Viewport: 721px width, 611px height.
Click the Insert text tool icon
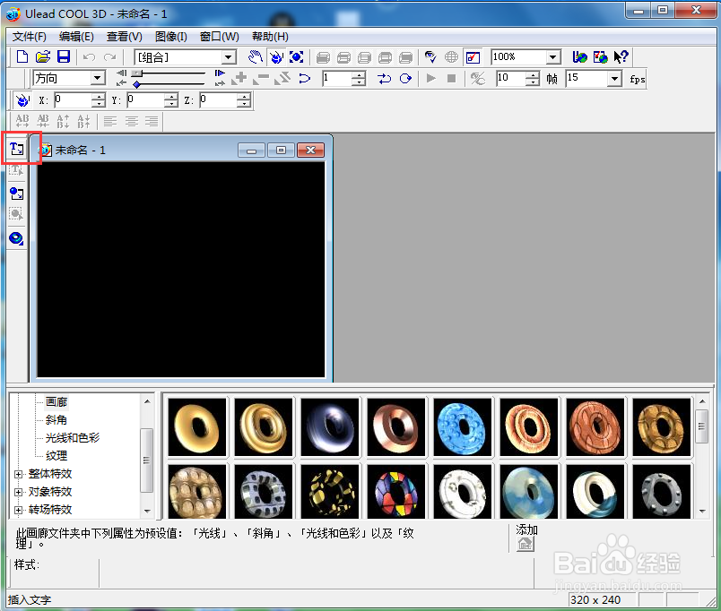(x=16, y=149)
